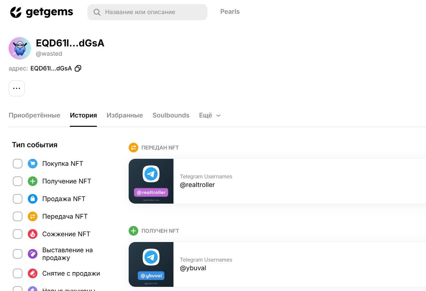Select the Снятие с продажи checkbox
This screenshot has height=291, width=426.
pyautogui.click(x=18, y=273)
